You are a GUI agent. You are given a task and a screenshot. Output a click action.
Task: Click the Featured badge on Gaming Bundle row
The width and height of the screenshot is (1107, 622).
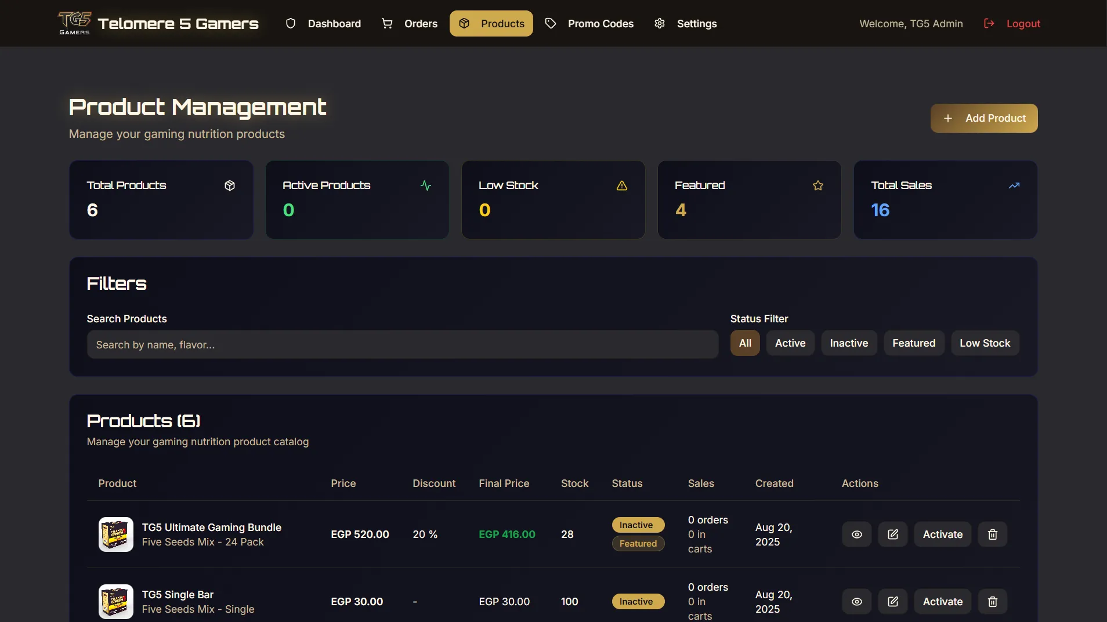pyautogui.click(x=638, y=544)
